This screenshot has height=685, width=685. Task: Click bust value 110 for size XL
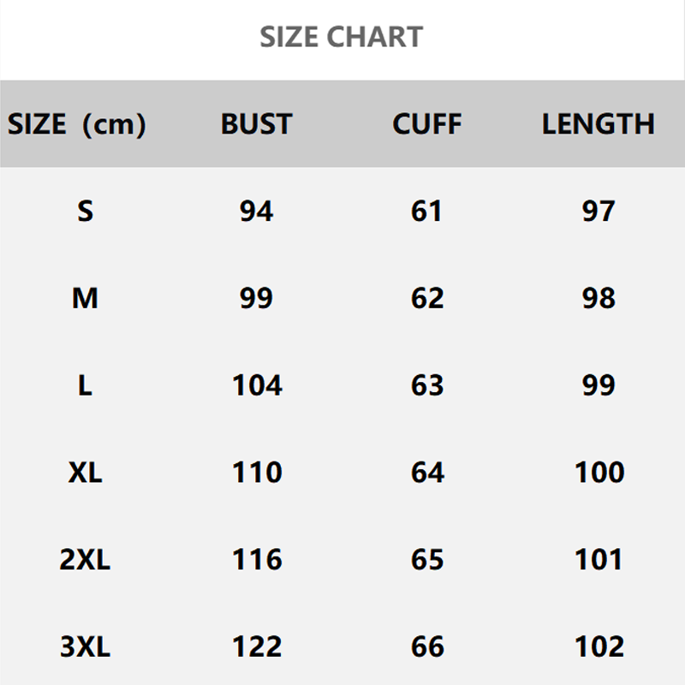(257, 472)
